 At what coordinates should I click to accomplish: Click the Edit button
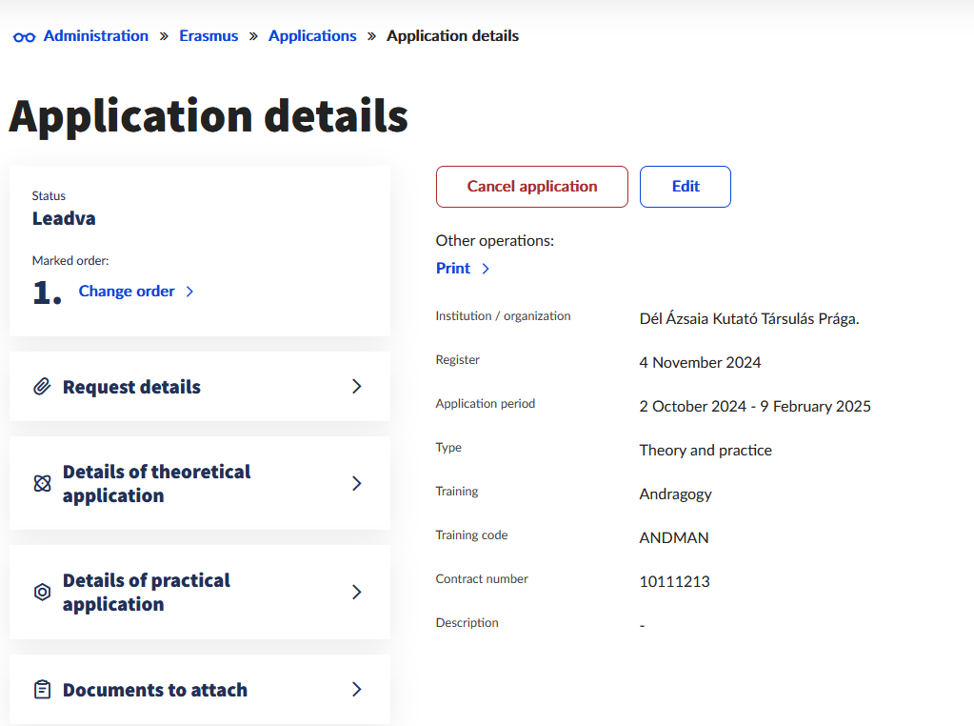point(686,187)
